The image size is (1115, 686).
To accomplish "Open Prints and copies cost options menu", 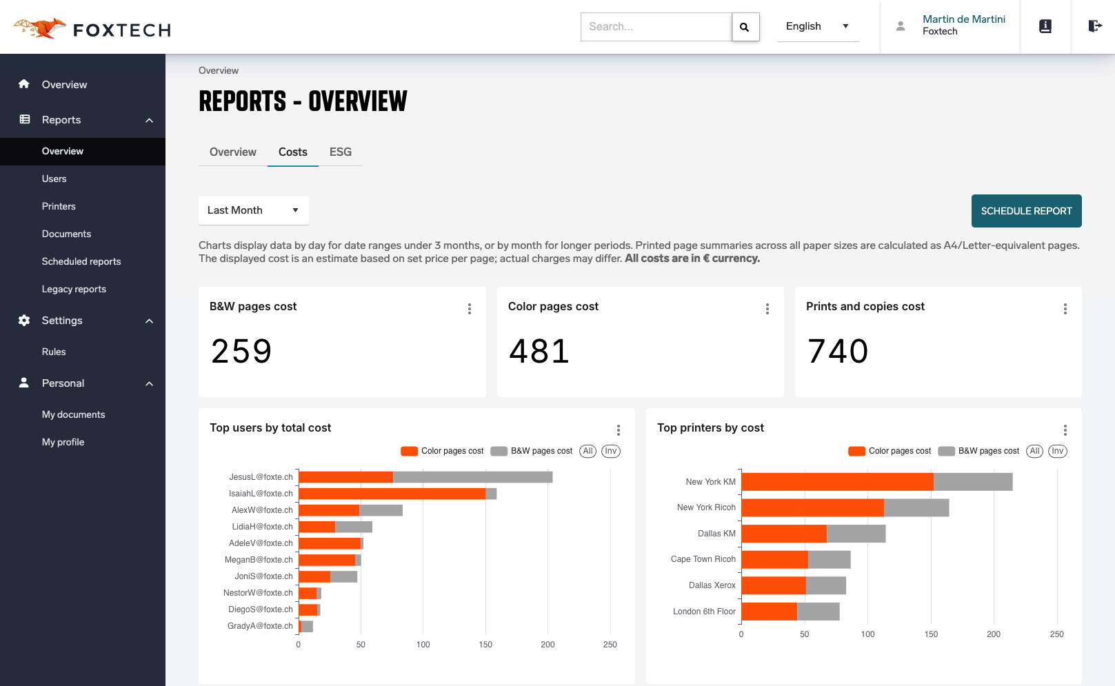I will click(1065, 309).
